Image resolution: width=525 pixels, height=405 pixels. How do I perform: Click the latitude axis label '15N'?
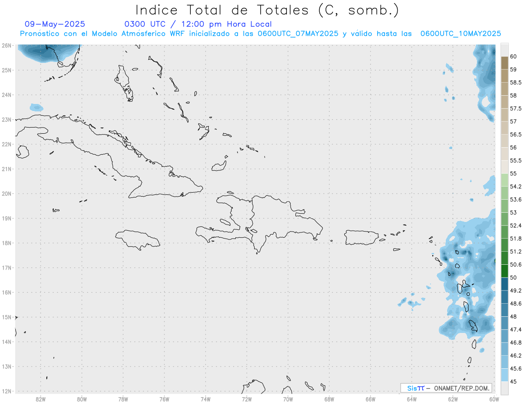click(x=6, y=317)
